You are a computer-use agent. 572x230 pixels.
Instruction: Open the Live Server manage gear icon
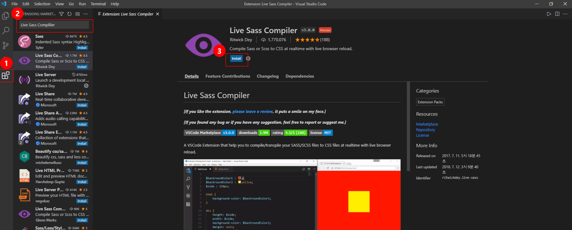[x=86, y=86]
